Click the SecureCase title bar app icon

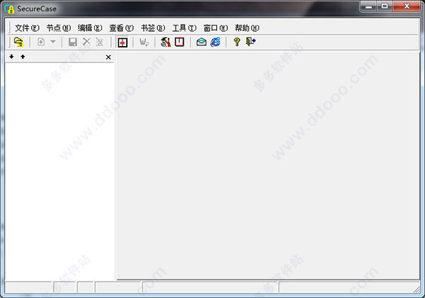(x=9, y=8)
